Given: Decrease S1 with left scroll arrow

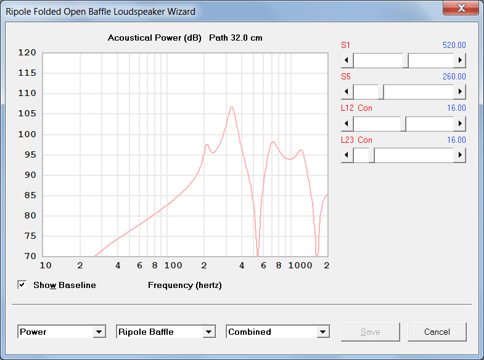Looking at the screenshot, I should pos(347,60).
